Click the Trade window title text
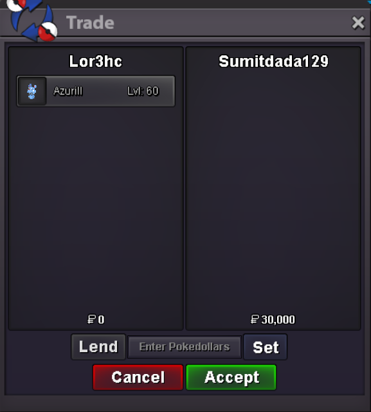 pos(90,23)
